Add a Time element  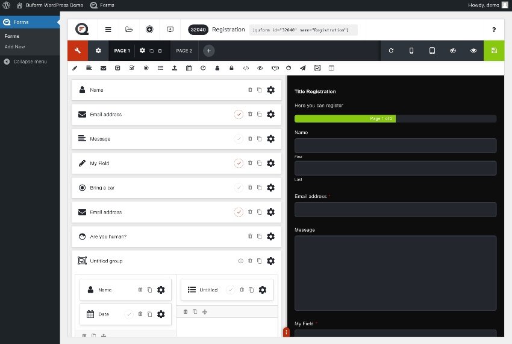coord(203,68)
